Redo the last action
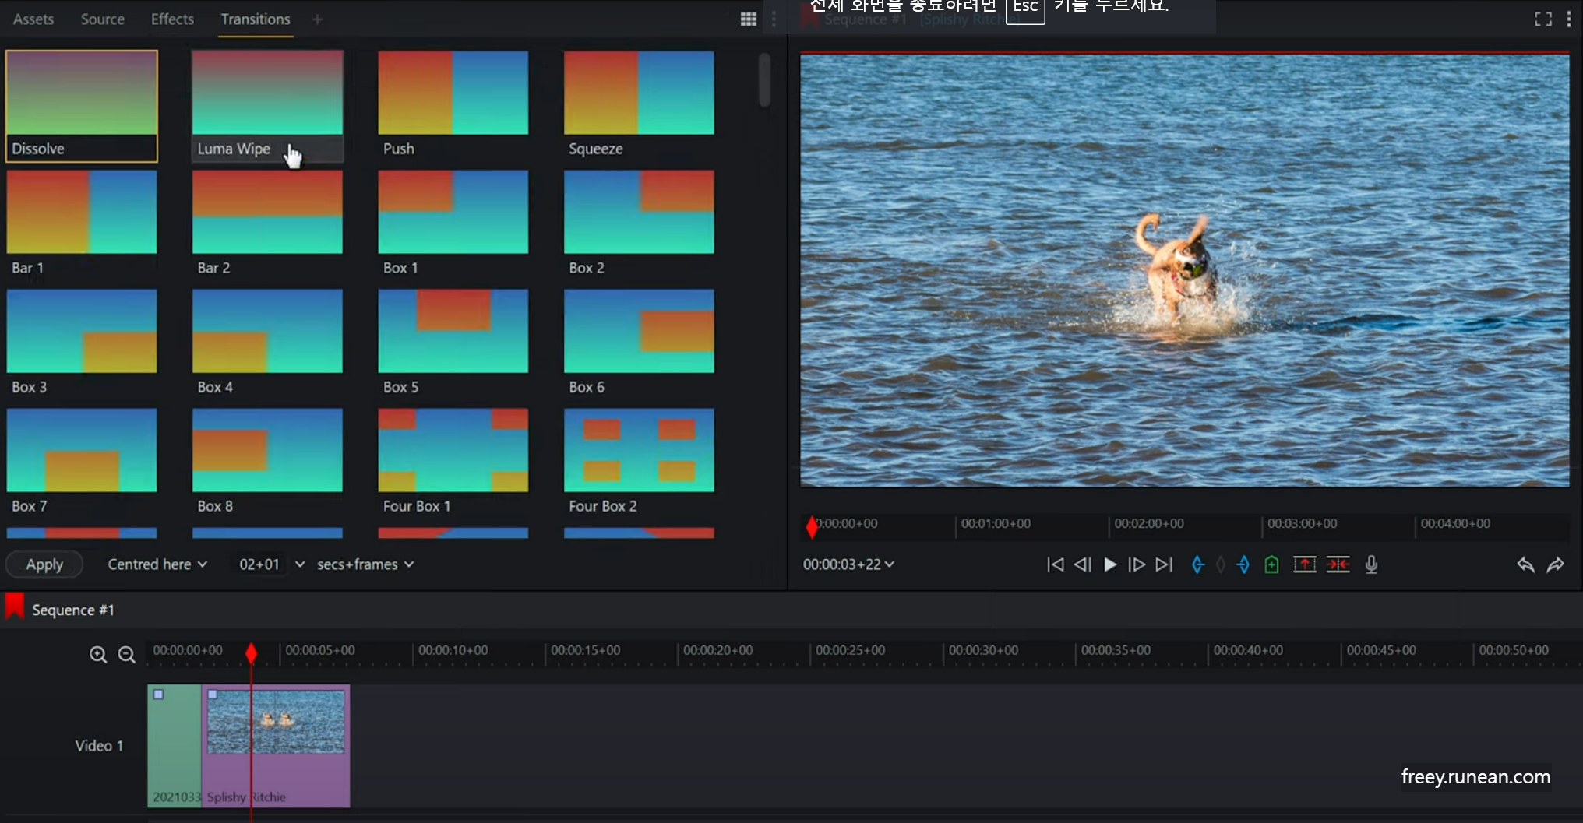Viewport: 1583px width, 823px height. pos(1556,564)
